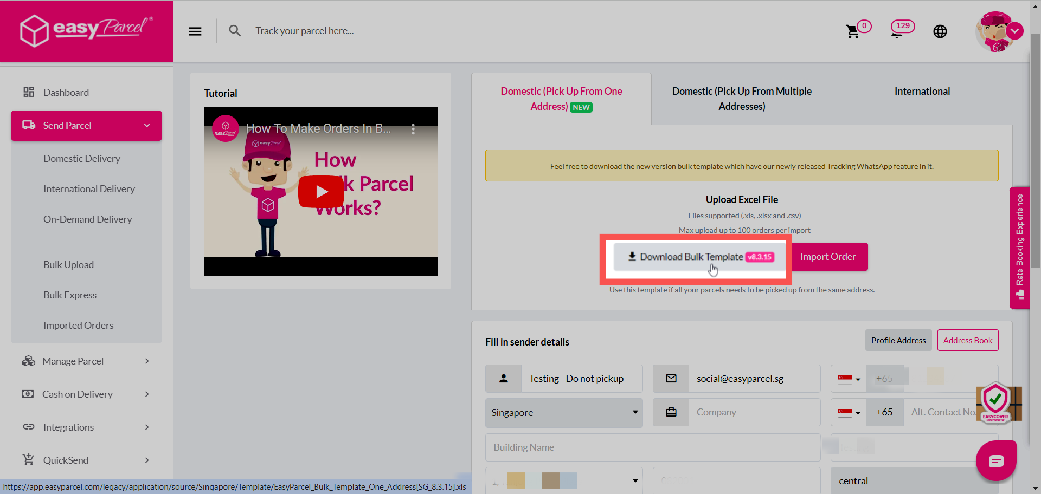Image resolution: width=1041 pixels, height=494 pixels.
Task: Open the chat support bubble
Action: click(x=996, y=461)
